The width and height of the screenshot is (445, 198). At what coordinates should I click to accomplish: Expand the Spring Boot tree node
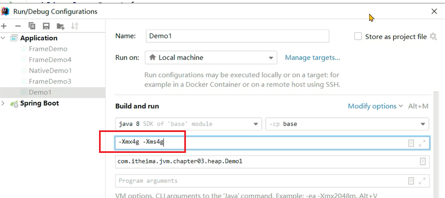3,103
